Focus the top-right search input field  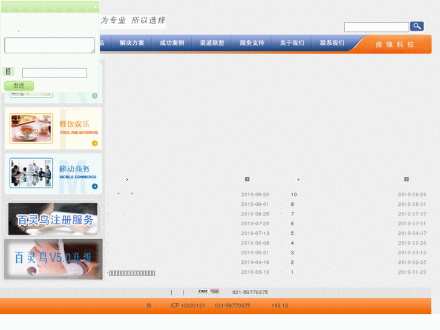pos(376,27)
